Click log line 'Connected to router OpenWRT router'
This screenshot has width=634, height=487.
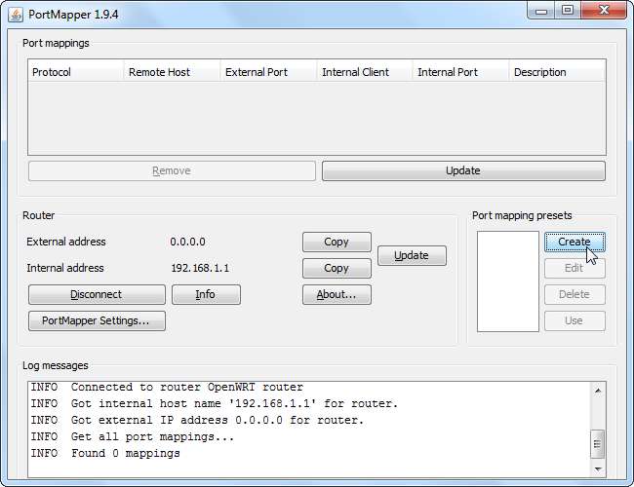(167, 388)
